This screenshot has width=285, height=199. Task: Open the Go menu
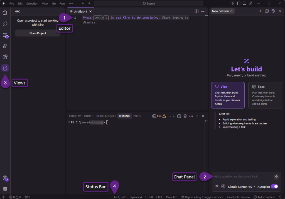pos(54,3)
